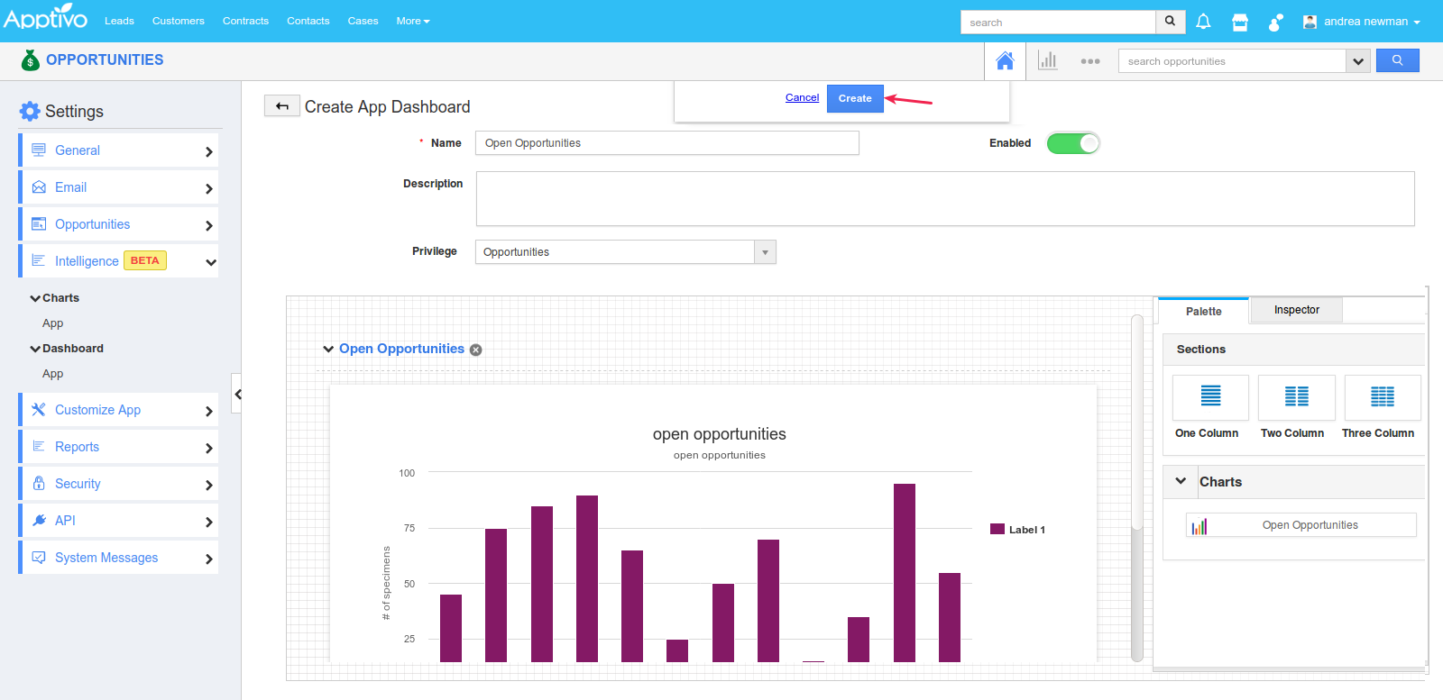This screenshot has height=700, width=1443.
Task: Remove the Open Opportunities section
Action: point(476,350)
